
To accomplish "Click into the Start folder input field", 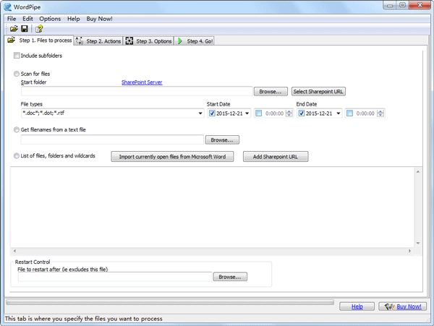I will [137, 92].
